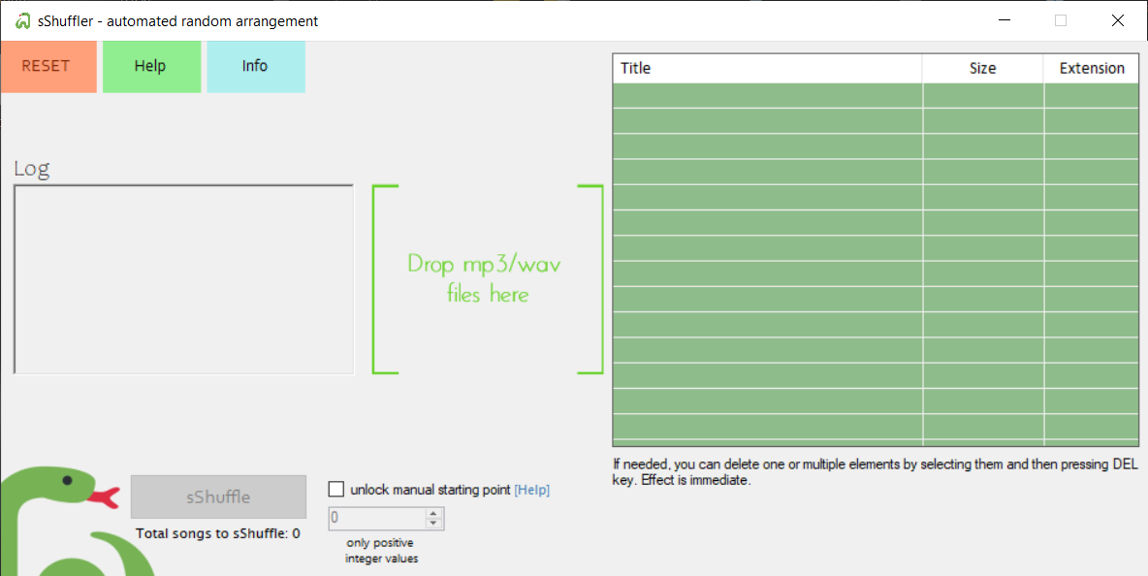Sort by the Title column header
The height and width of the screenshot is (576, 1148).
[x=767, y=69]
